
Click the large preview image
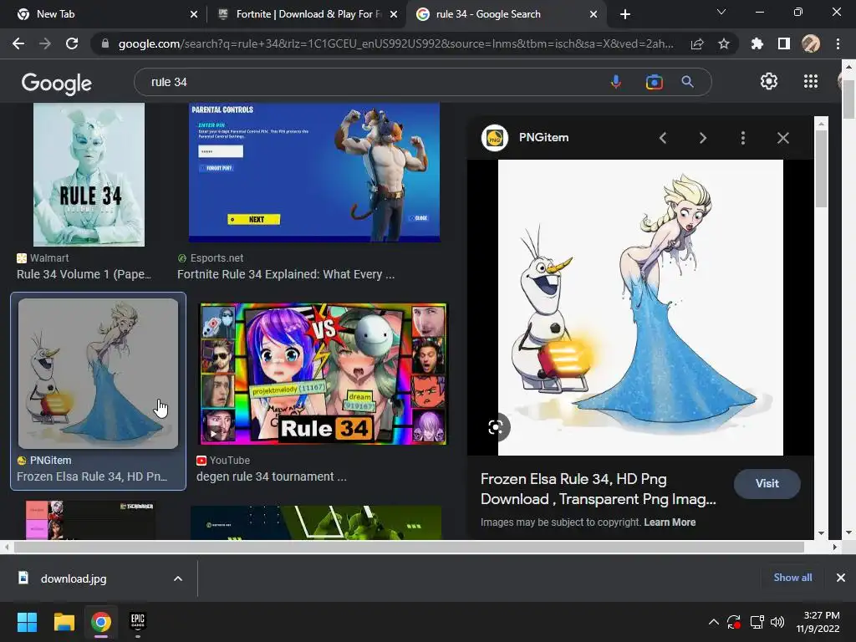(640, 308)
